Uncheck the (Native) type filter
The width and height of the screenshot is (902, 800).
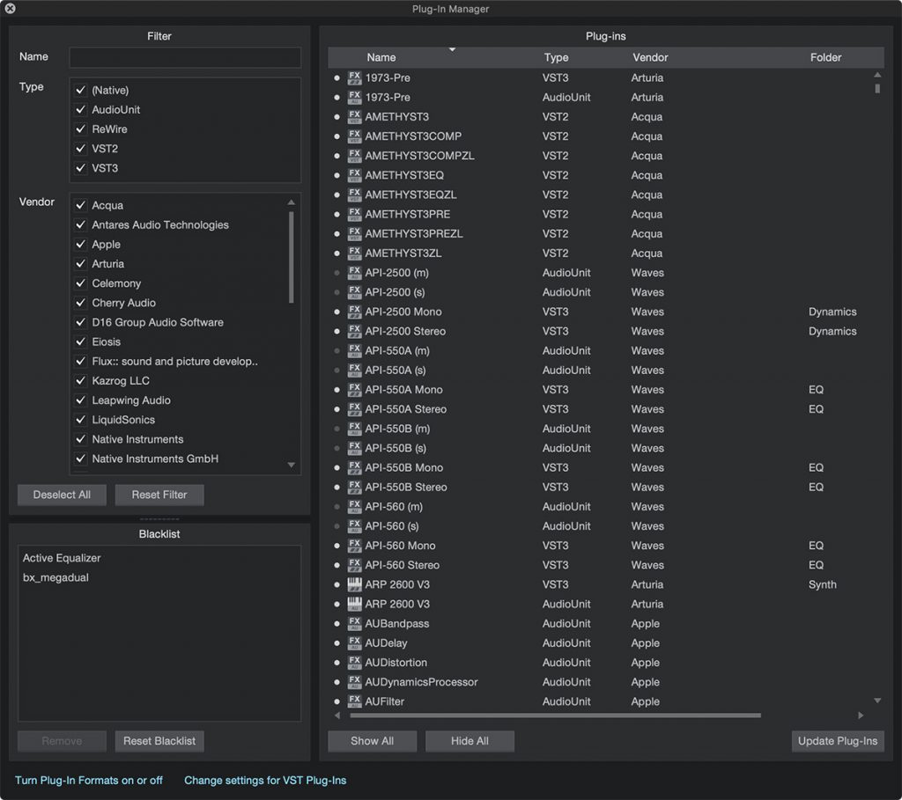(80, 91)
